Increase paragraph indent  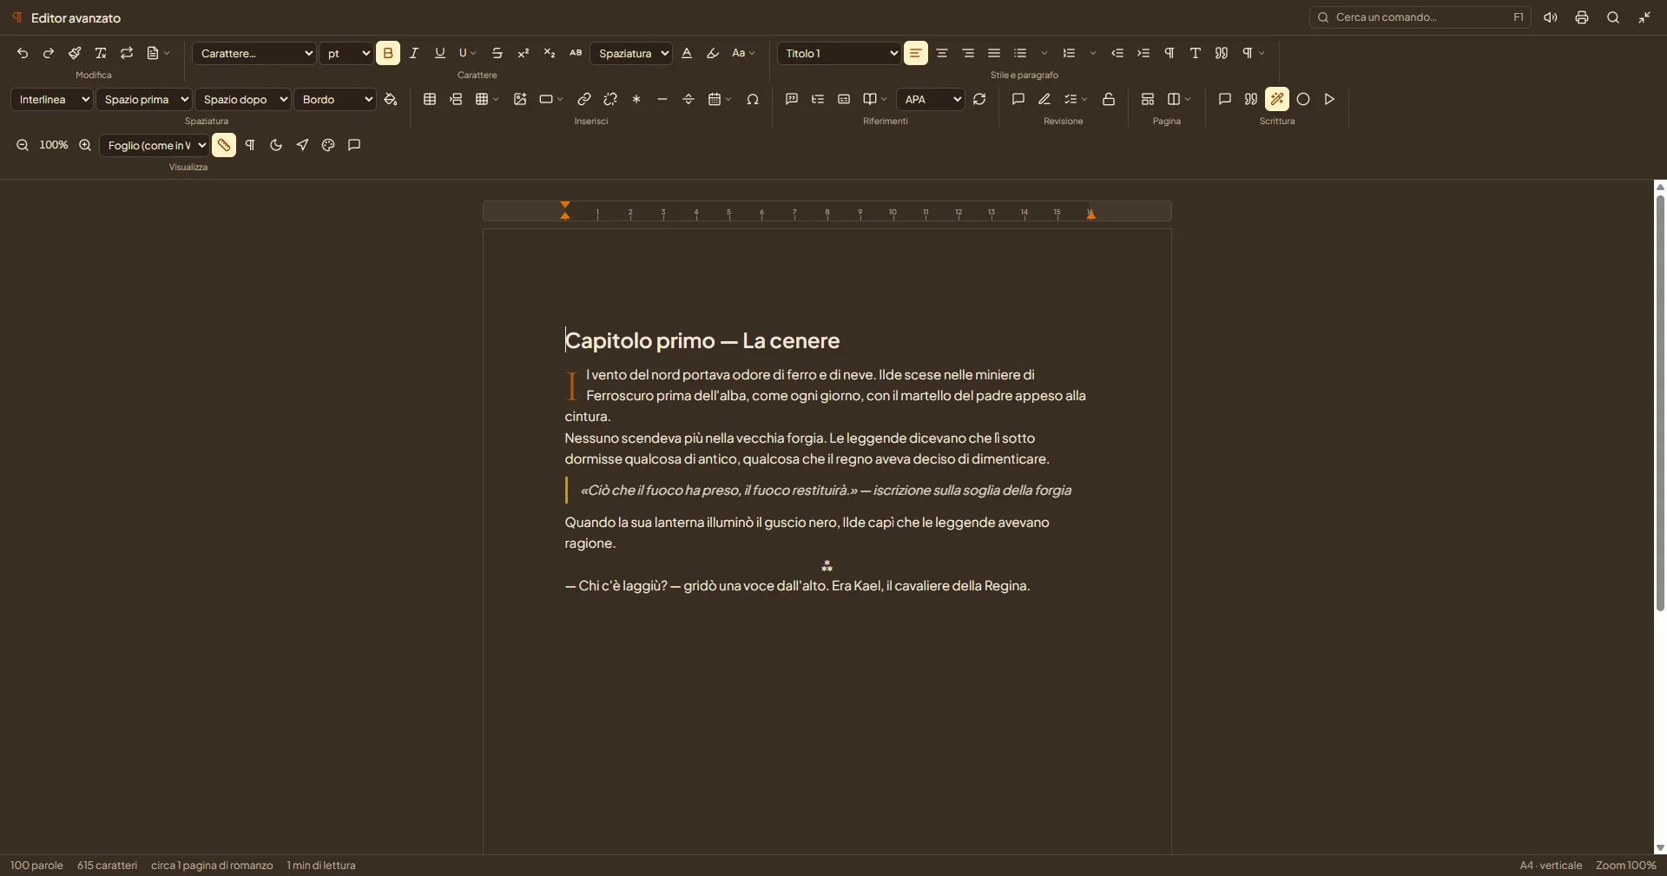(1143, 53)
